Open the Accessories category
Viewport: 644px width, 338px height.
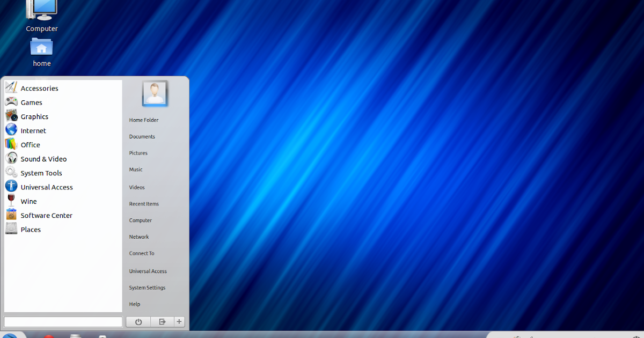pos(39,89)
